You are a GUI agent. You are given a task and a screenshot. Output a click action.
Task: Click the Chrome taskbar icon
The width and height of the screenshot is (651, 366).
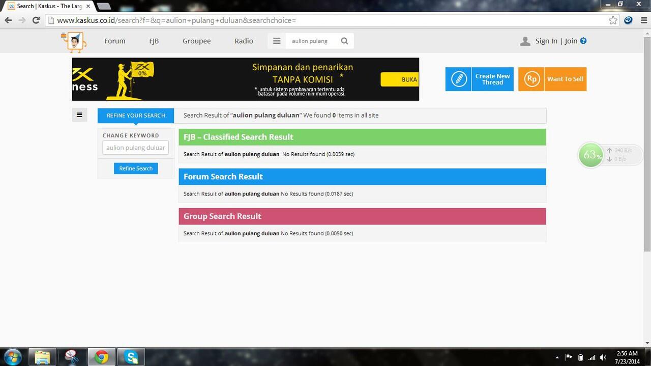coord(102,357)
